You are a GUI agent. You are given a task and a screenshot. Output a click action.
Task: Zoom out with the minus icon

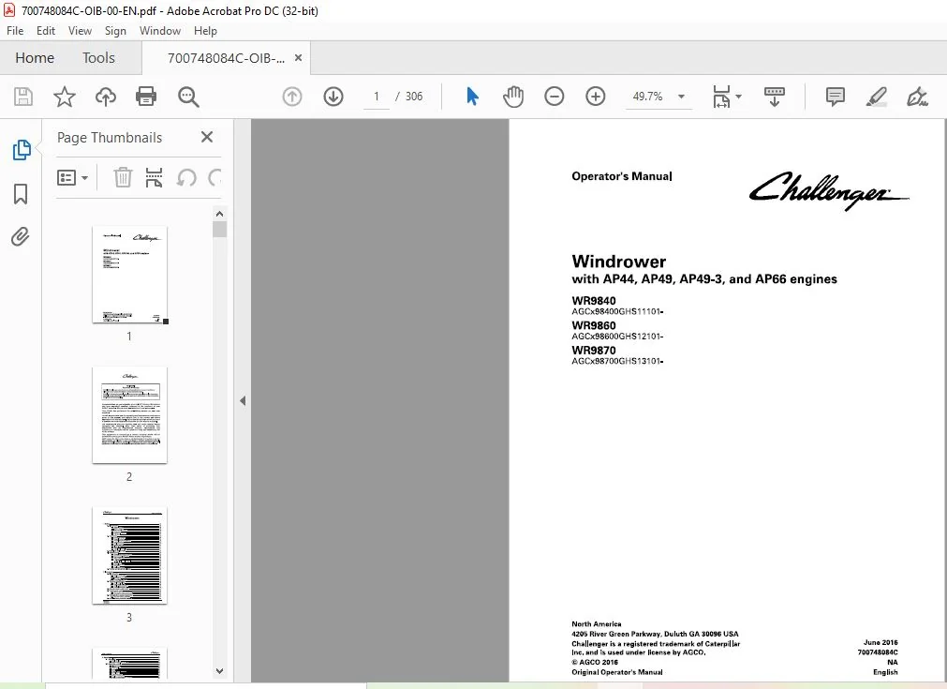pyautogui.click(x=554, y=97)
